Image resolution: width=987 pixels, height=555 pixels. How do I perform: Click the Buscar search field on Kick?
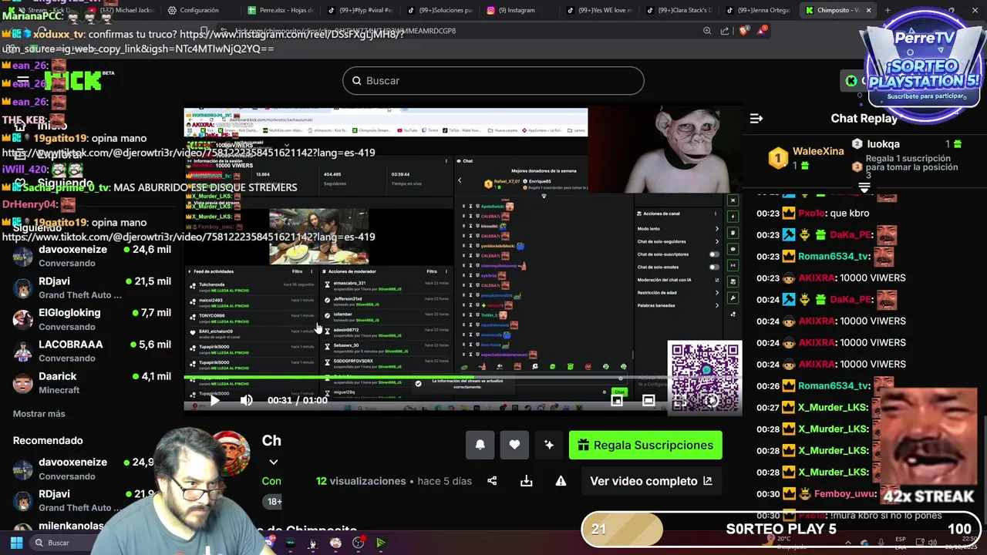pyautogui.click(x=493, y=81)
